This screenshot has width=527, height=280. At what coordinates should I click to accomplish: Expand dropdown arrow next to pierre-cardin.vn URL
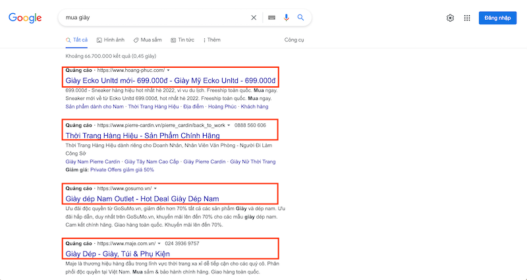[x=229, y=125]
